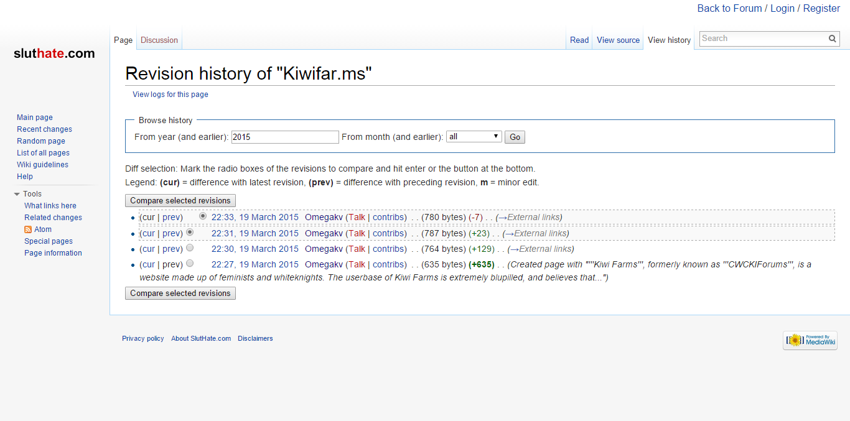Click the Register link

pos(821,9)
